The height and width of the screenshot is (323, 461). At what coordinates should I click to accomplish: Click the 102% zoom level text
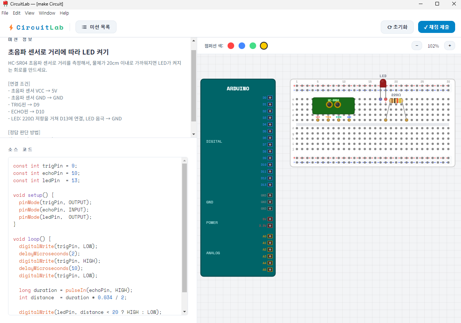click(x=433, y=46)
